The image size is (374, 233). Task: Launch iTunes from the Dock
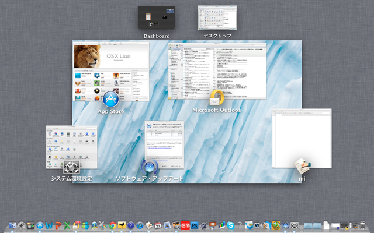pyautogui.click(x=140, y=225)
